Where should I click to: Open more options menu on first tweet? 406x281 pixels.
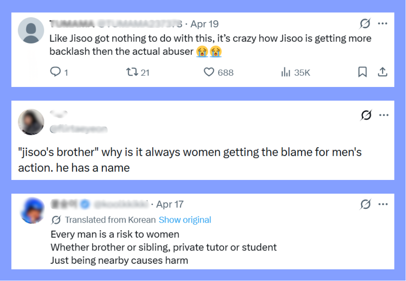(x=383, y=24)
